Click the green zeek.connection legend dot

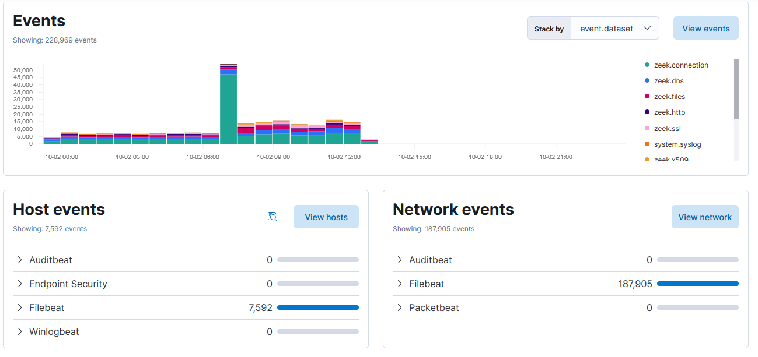tap(647, 65)
